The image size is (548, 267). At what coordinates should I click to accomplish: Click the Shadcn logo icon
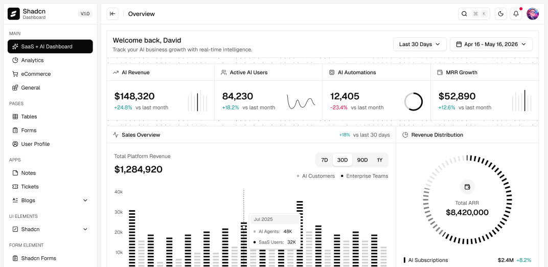[14, 14]
